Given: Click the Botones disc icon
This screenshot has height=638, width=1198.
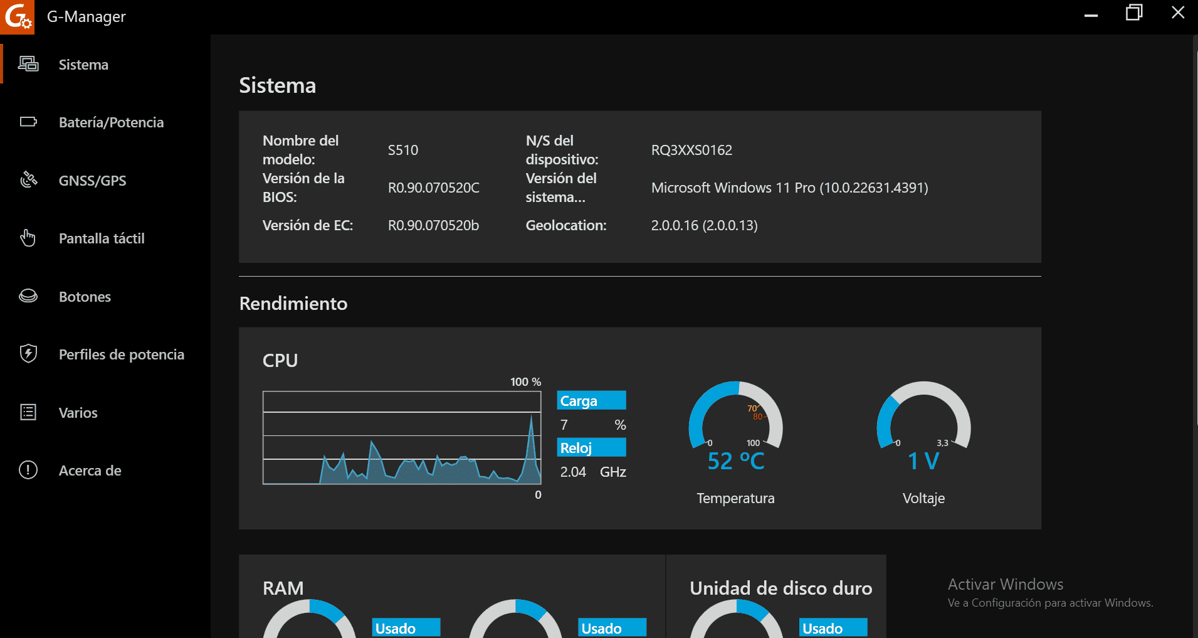Looking at the screenshot, I should [x=28, y=296].
